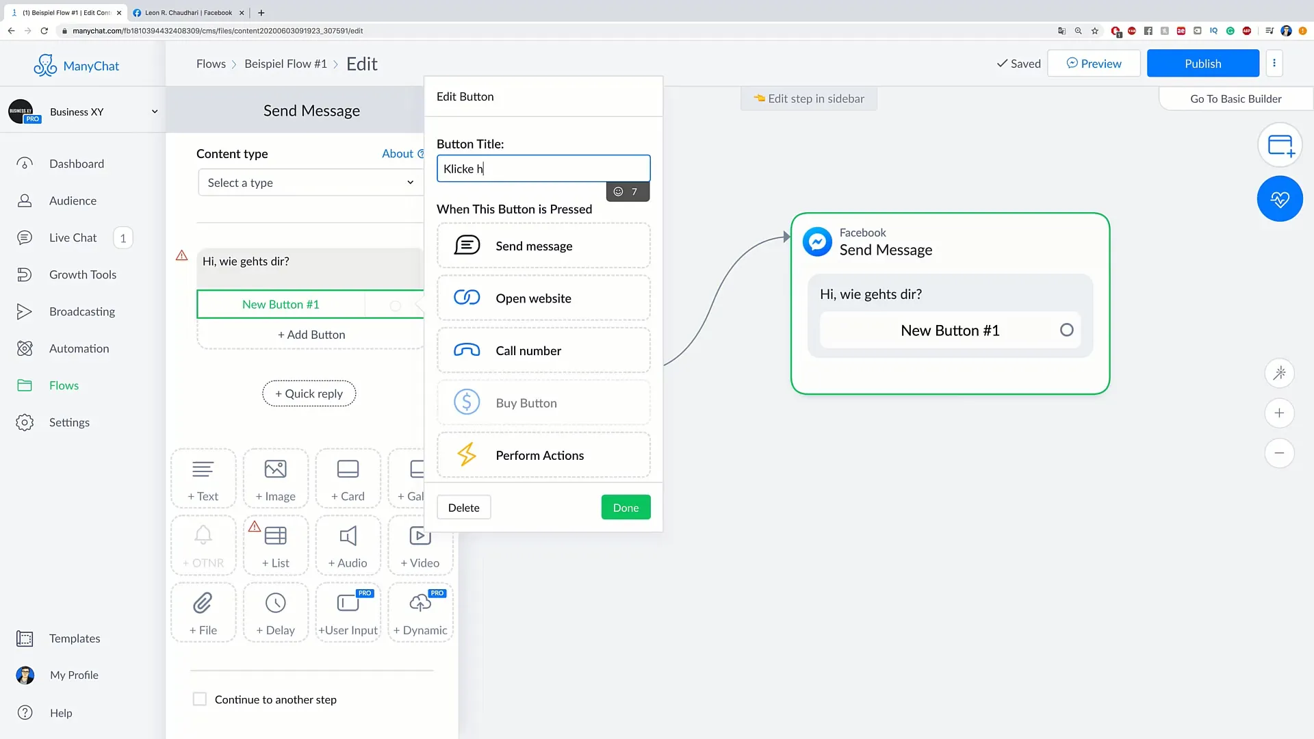
Task: Add an Audio block
Action: (348, 545)
